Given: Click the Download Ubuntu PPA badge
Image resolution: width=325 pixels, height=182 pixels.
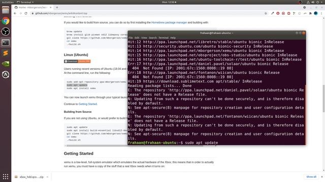Looking at the screenshot, I should 77,61.
